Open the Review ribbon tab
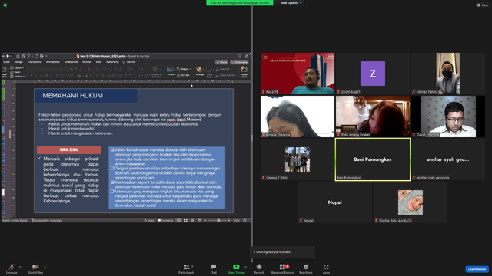Viewport: 492px width, 276px height. click(x=87, y=62)
